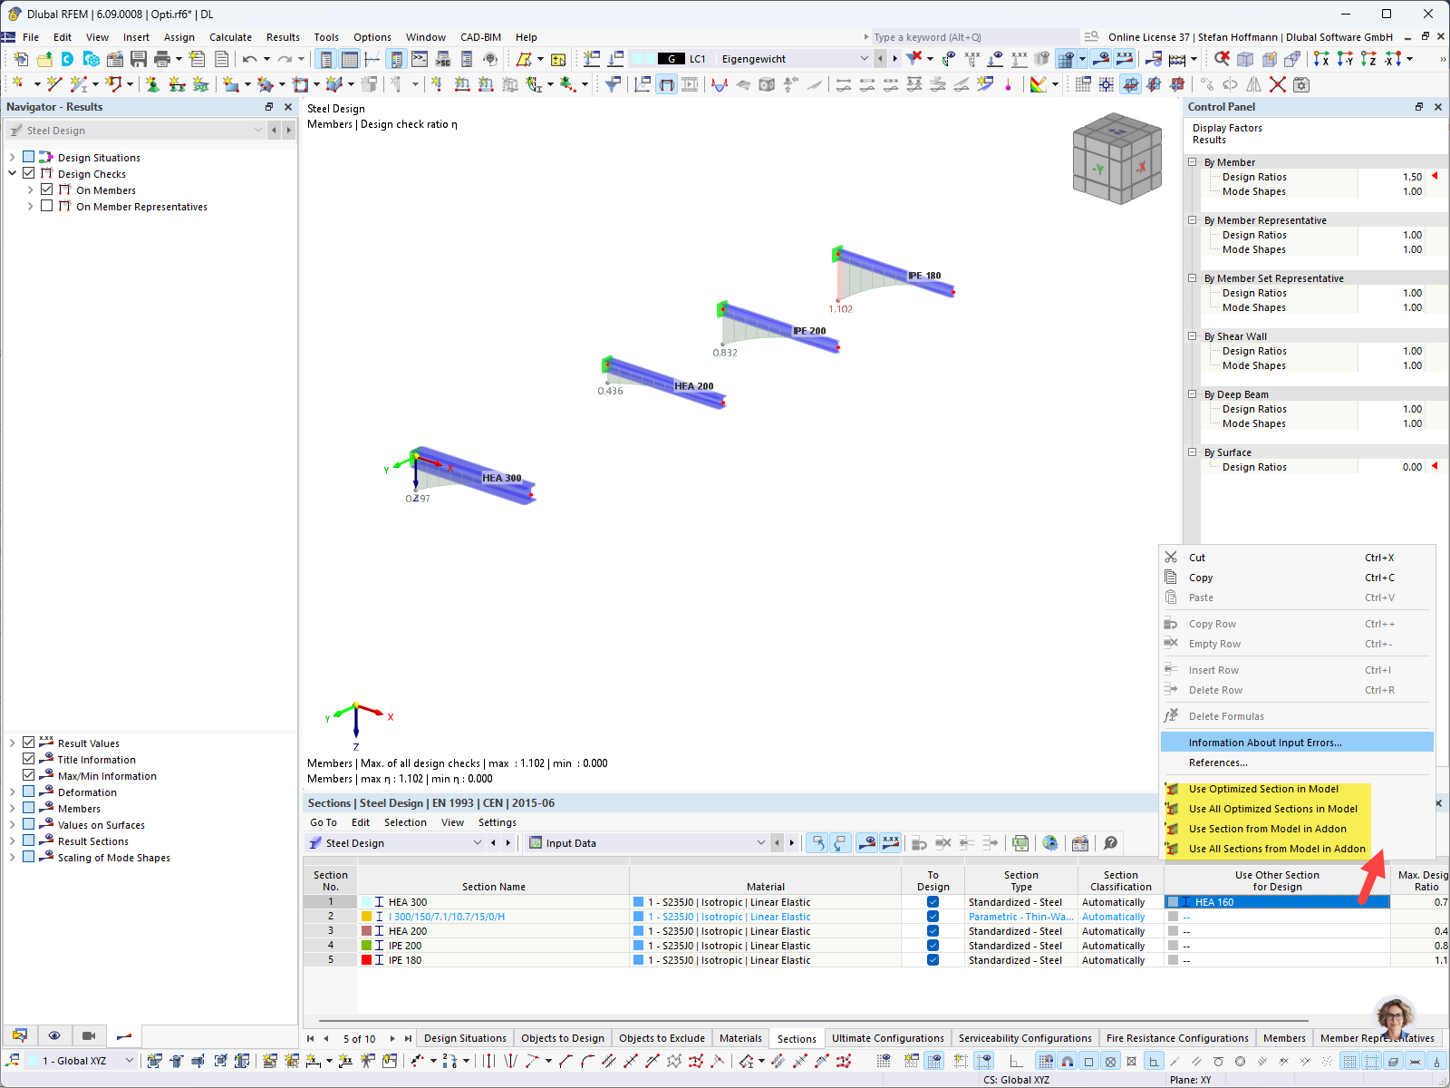Export the sections table to Excel
Image resolution: width=1450 pixels, height=1088 pixels.
tap(1020, 843)
